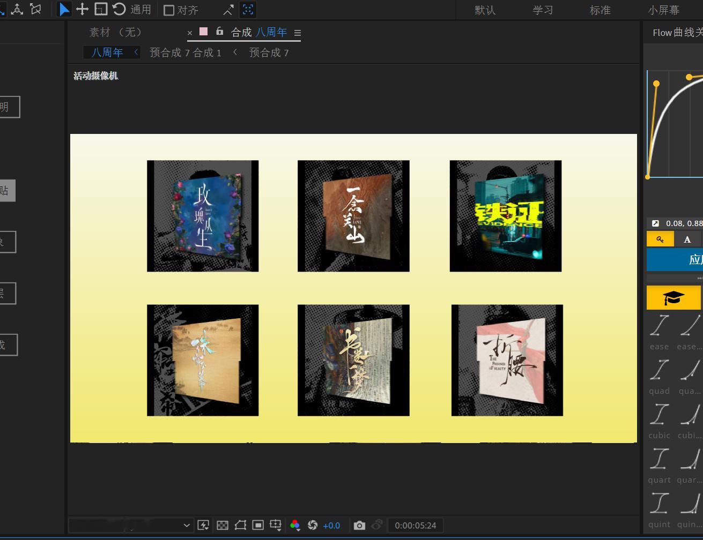Open the 合成 八周年 panel menu
Image resolution: width=703 pixels, height=540 pixels.
coord(298,33)
